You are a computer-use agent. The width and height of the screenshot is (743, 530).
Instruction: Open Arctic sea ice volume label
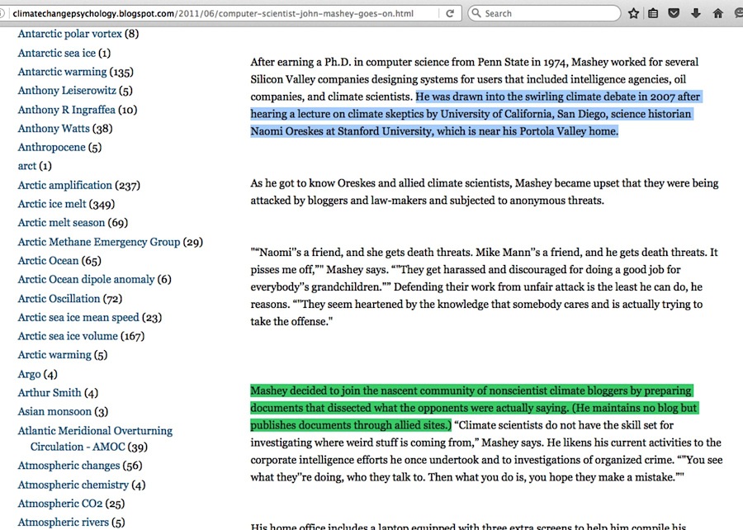click(67, 336)
